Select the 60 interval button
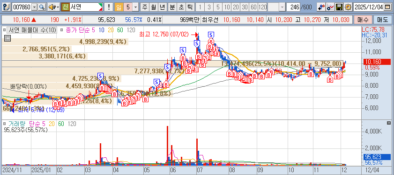The image size is (394, 175). click(254, 7)
